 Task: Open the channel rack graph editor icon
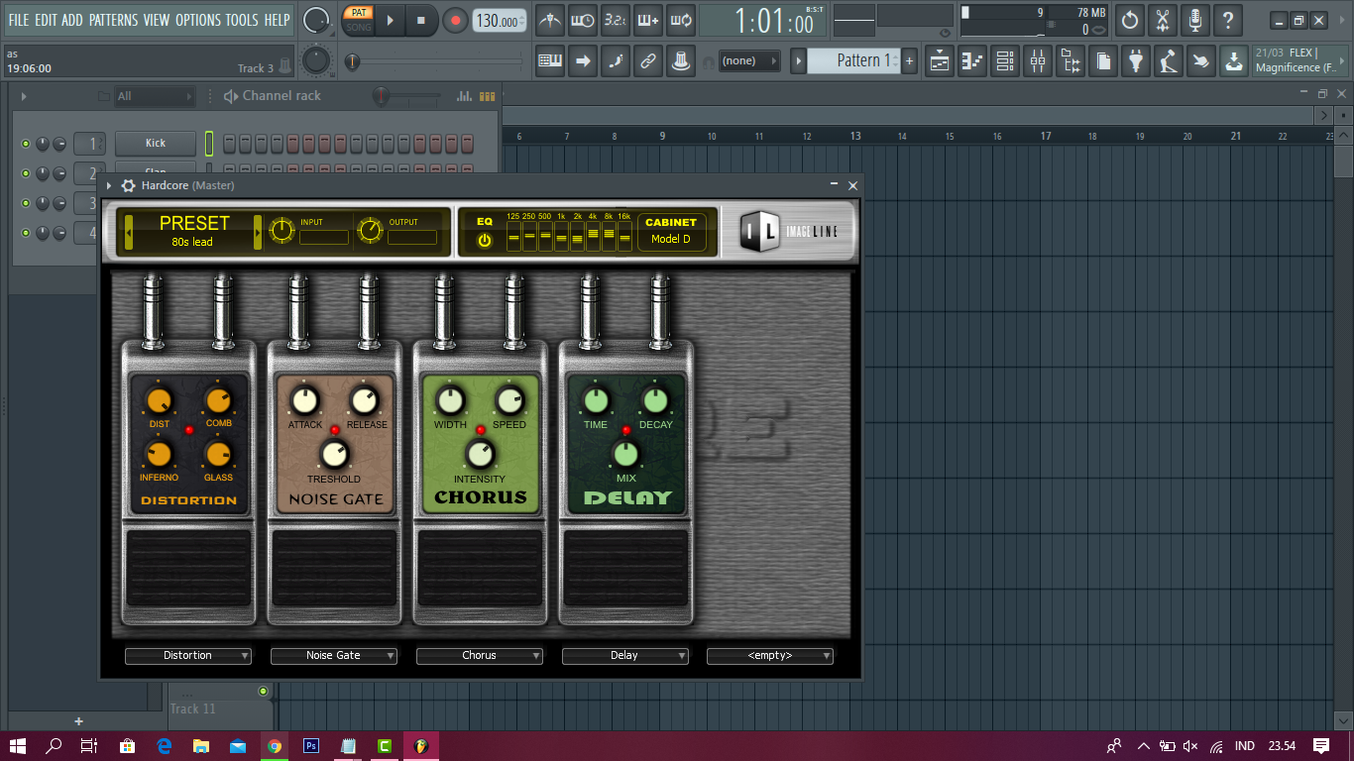tap(464, 96)
